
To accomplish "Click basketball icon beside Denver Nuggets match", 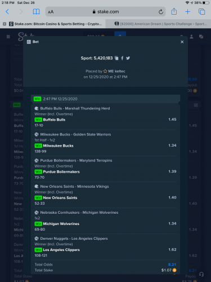I will click(37, 239).
